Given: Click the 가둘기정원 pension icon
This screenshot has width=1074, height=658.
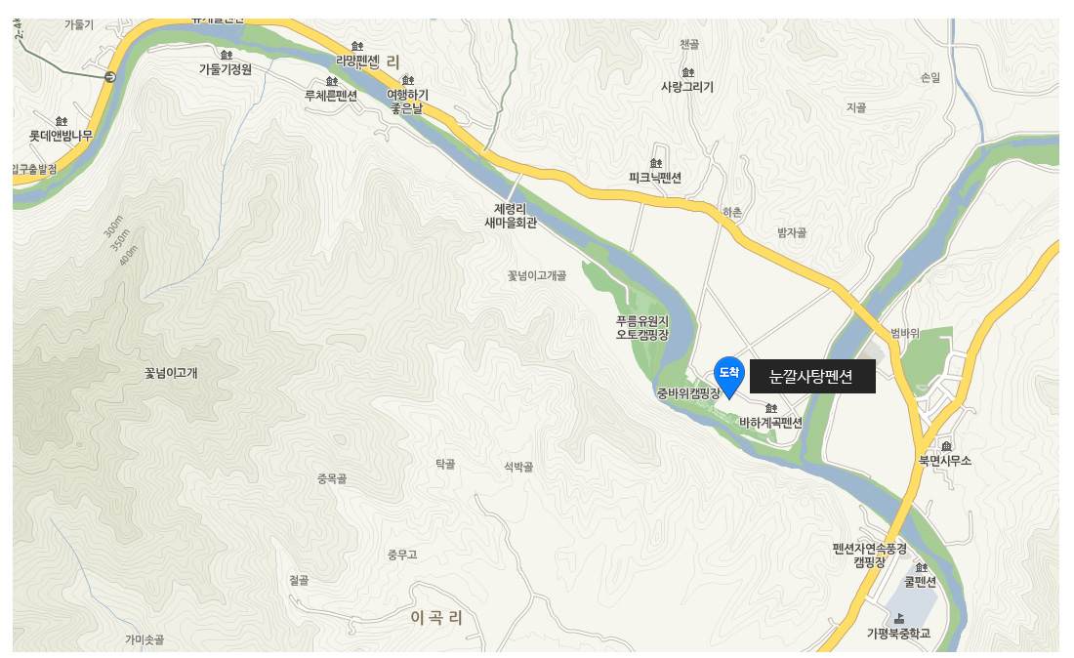Looking at the screenshot, I should click(x=227, y=55).
